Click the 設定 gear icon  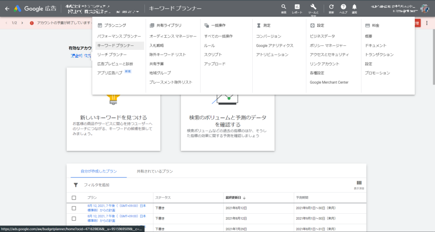click(x=312, y=25)
